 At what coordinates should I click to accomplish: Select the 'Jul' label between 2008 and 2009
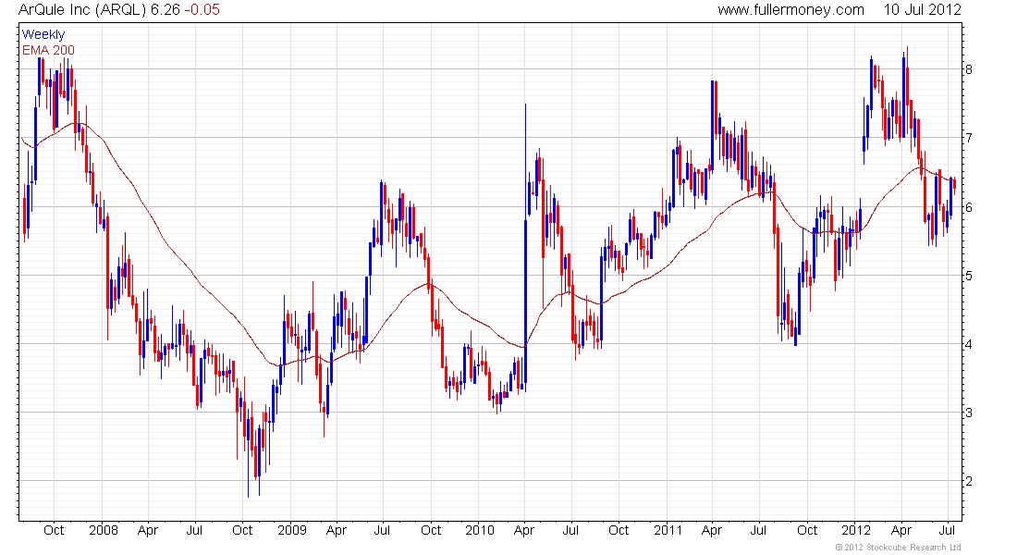click(x=194, y=530)
